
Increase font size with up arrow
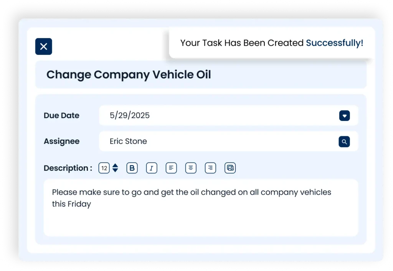115,165
